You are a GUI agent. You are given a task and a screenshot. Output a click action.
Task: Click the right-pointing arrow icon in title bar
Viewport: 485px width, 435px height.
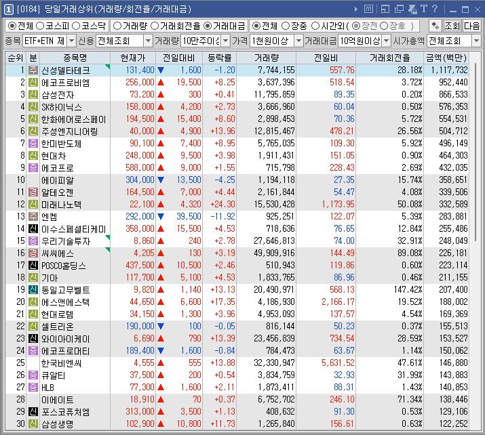coord(356,9)
